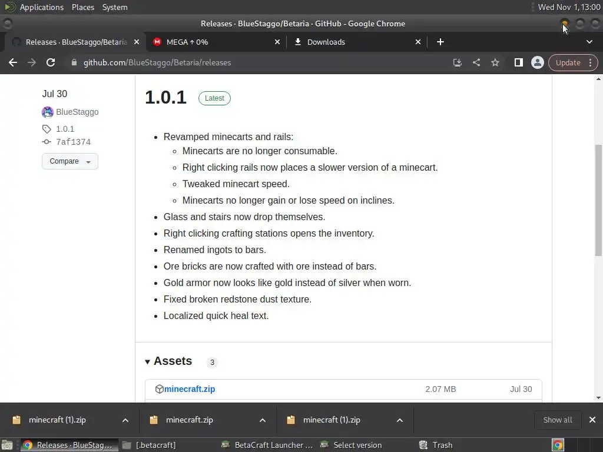Open the Places menu
The height and width of the screenshot is (452, 603).
(x=82, y=7)
